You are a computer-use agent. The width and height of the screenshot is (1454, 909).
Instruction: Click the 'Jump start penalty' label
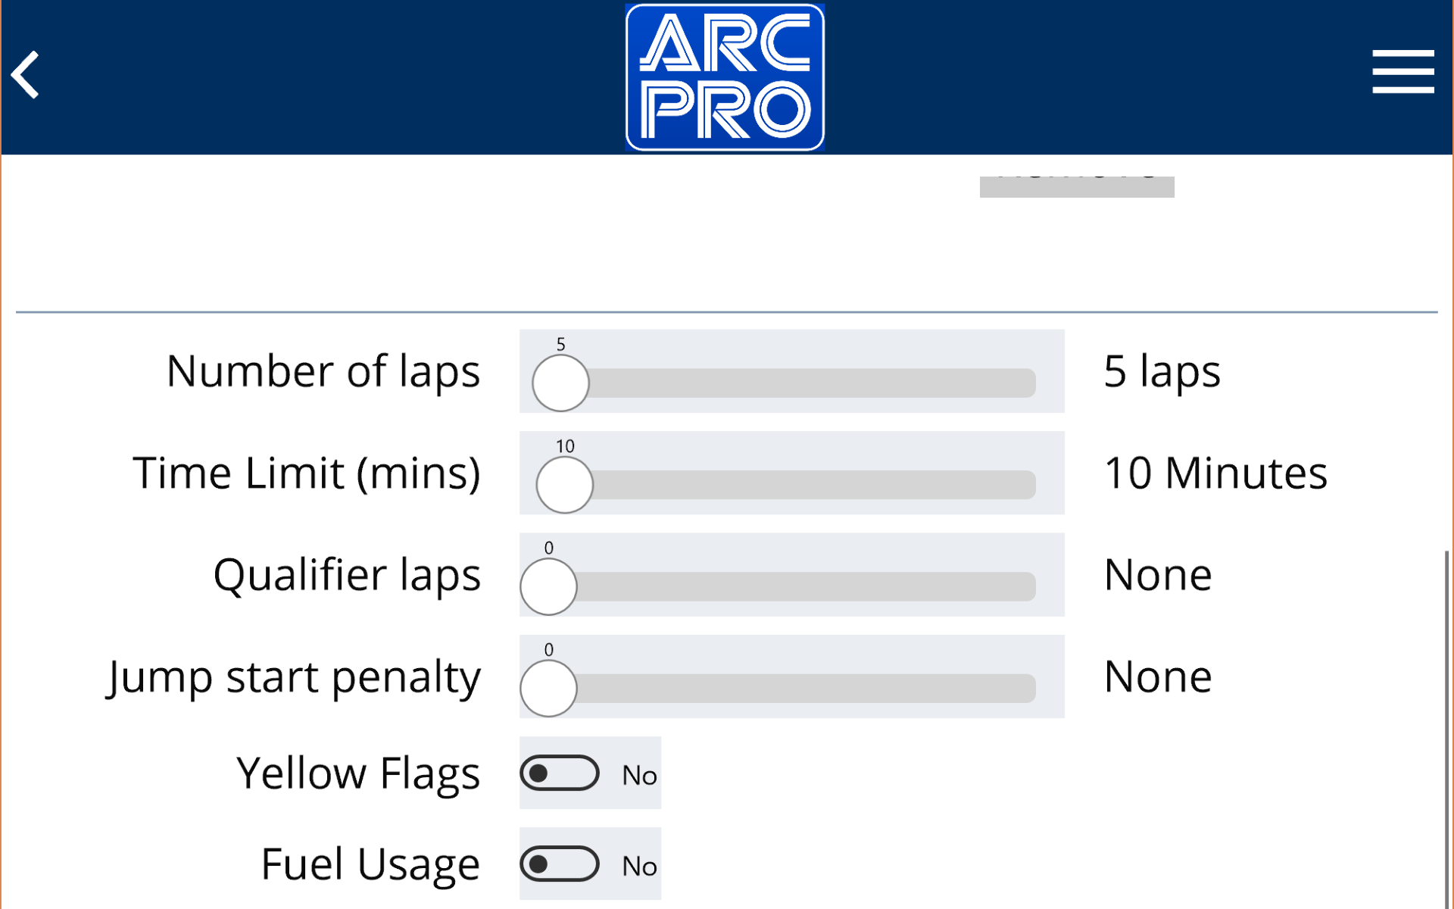pyautogui.click(x=293, y=676)
